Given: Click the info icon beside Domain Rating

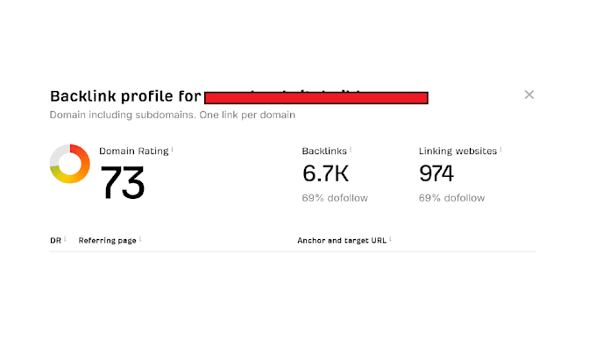Looking at the screenshot, I should pyautogui.click(x=173, y=150).
